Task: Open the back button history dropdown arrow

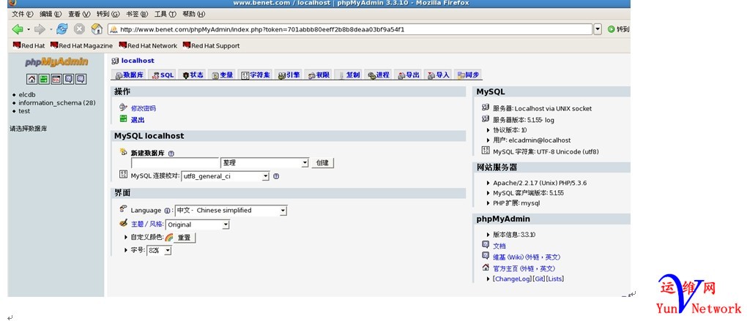Action: point(28,29)
